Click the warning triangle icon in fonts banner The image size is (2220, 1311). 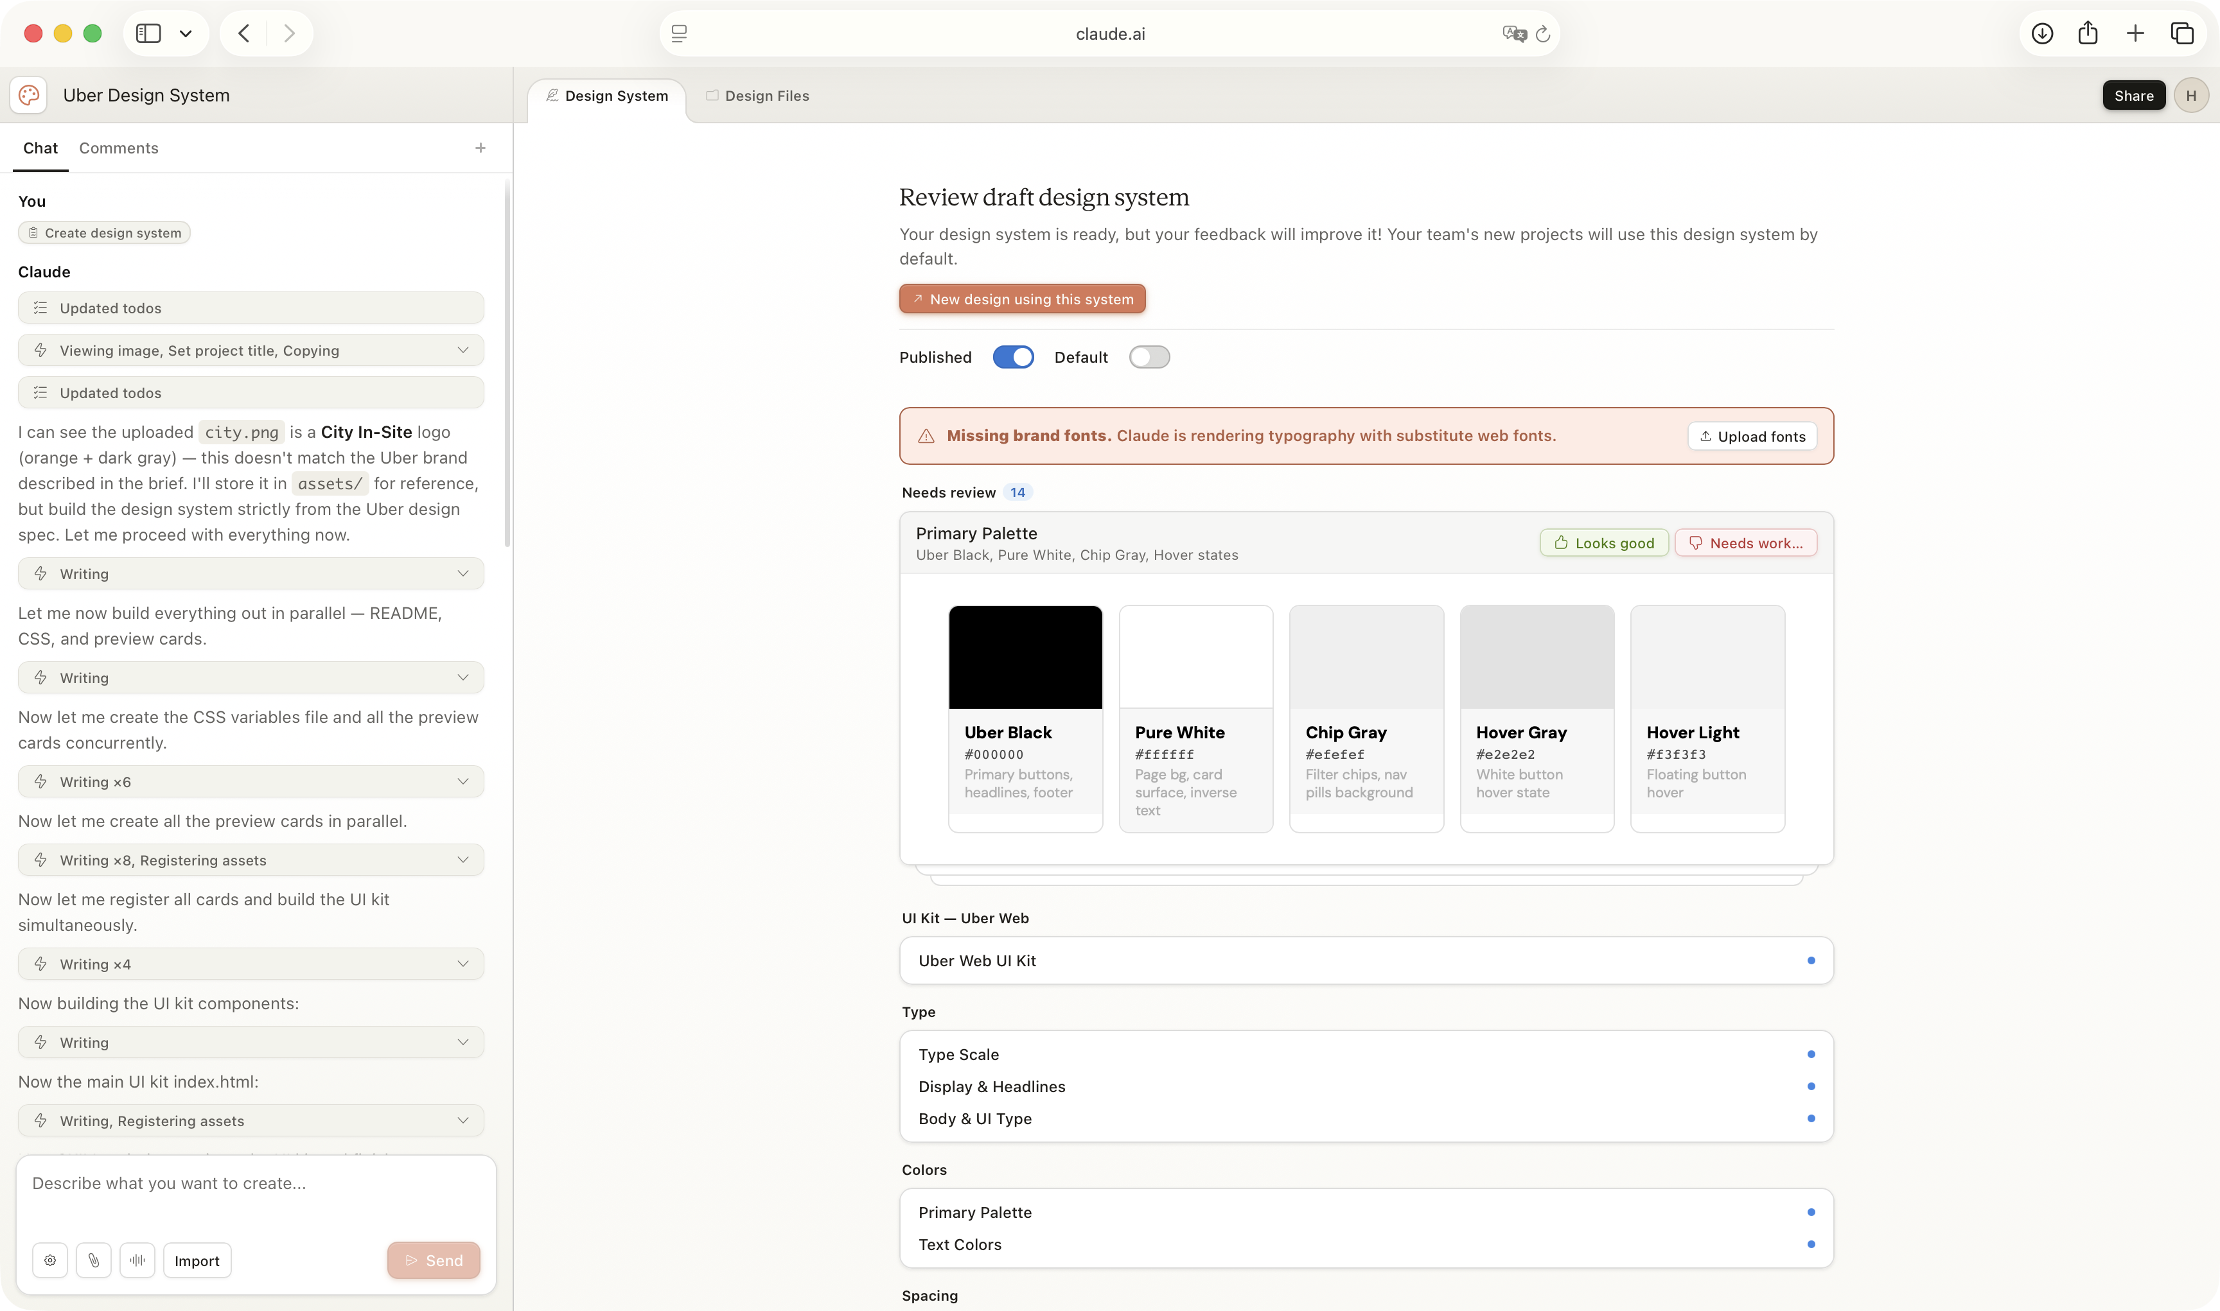pos(926,437)
